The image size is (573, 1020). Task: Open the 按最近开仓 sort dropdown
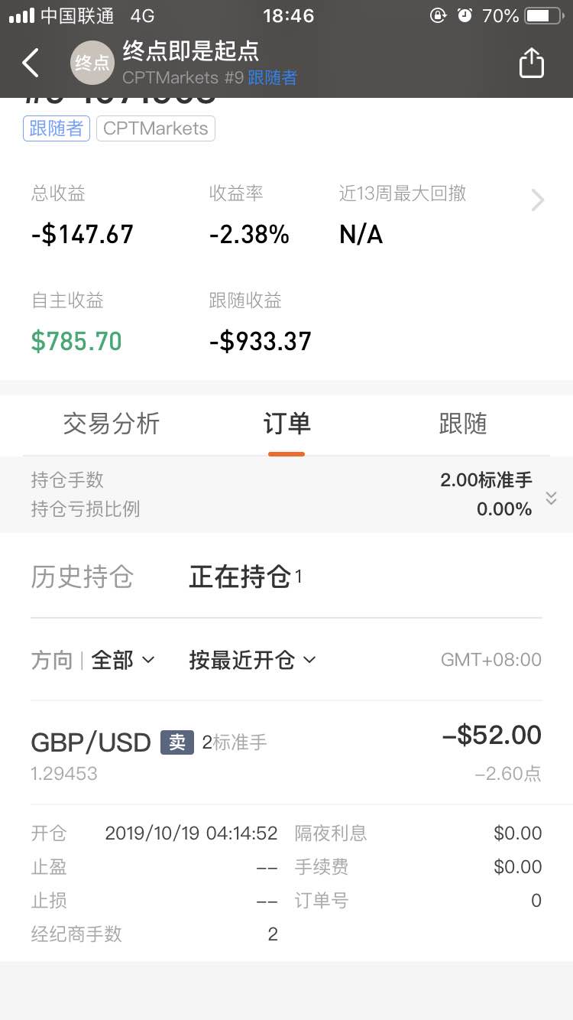coord(252,660)
